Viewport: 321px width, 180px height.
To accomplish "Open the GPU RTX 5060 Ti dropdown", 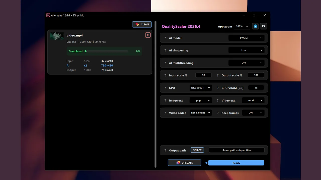I will (201, 88).
